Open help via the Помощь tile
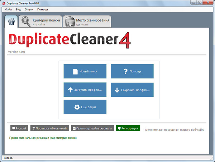 pos(132,71)
